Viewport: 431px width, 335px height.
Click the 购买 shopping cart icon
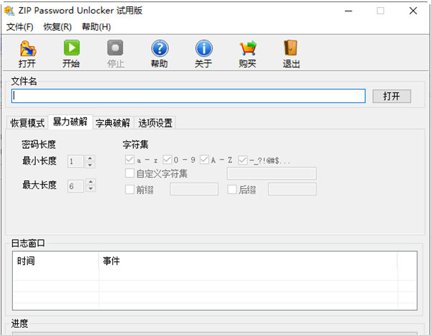248,48
